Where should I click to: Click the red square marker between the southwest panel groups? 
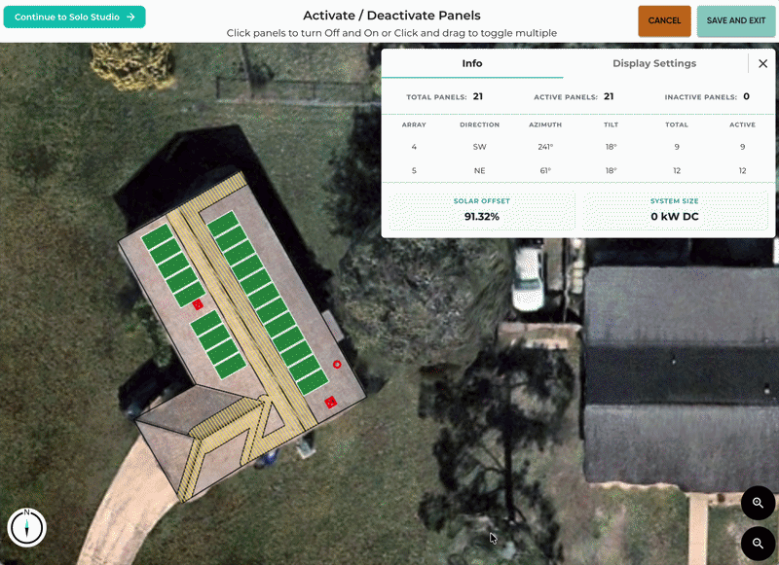198,304
